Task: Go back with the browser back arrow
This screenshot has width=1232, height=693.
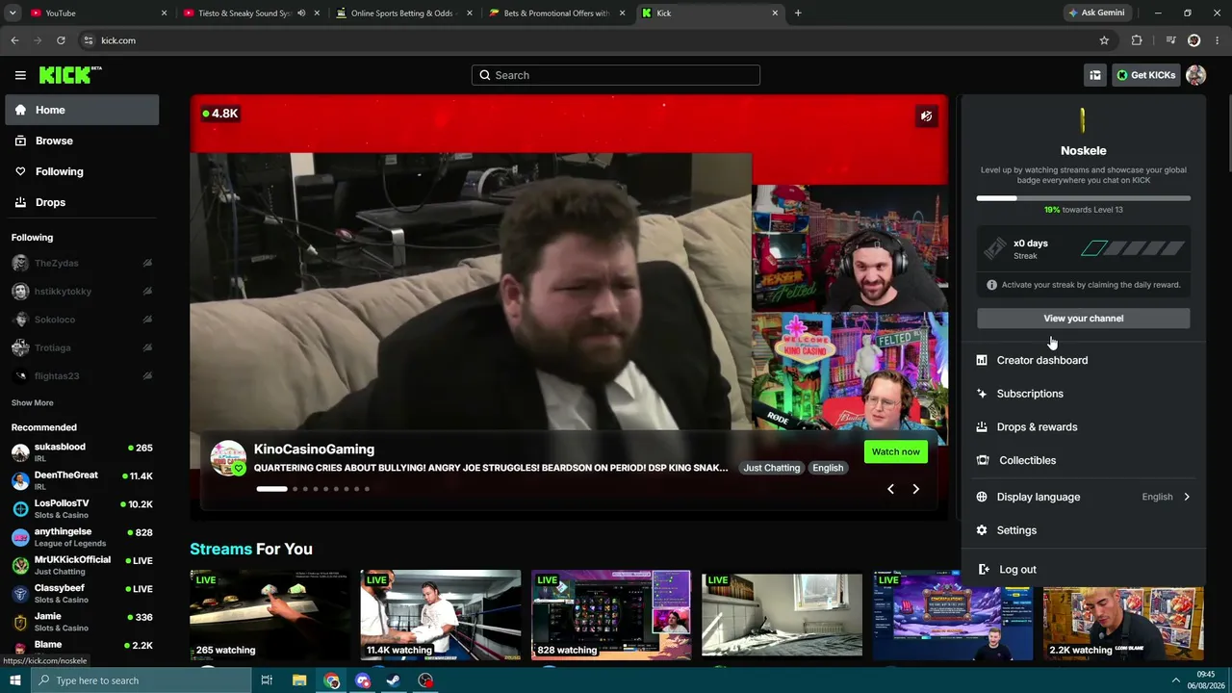Action: pos(14,40)
